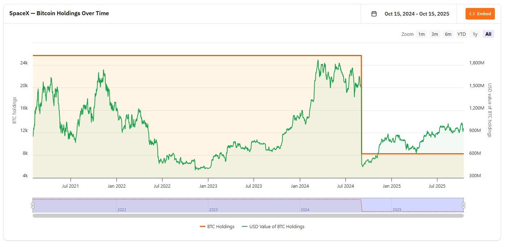Switch zoom to 3m
Image resolution: width=505 pixels, height=243 pixels.
pyautogui.click(x=435, y=34)
